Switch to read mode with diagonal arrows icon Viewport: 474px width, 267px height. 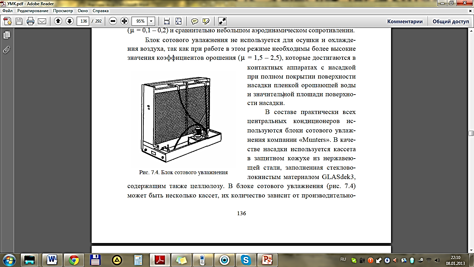pyautogui.click(x=222, y=21)
